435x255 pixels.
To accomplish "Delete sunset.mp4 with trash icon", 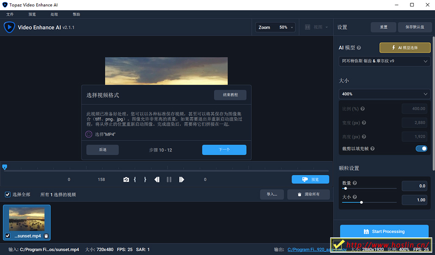I will (x=46, y=236).
